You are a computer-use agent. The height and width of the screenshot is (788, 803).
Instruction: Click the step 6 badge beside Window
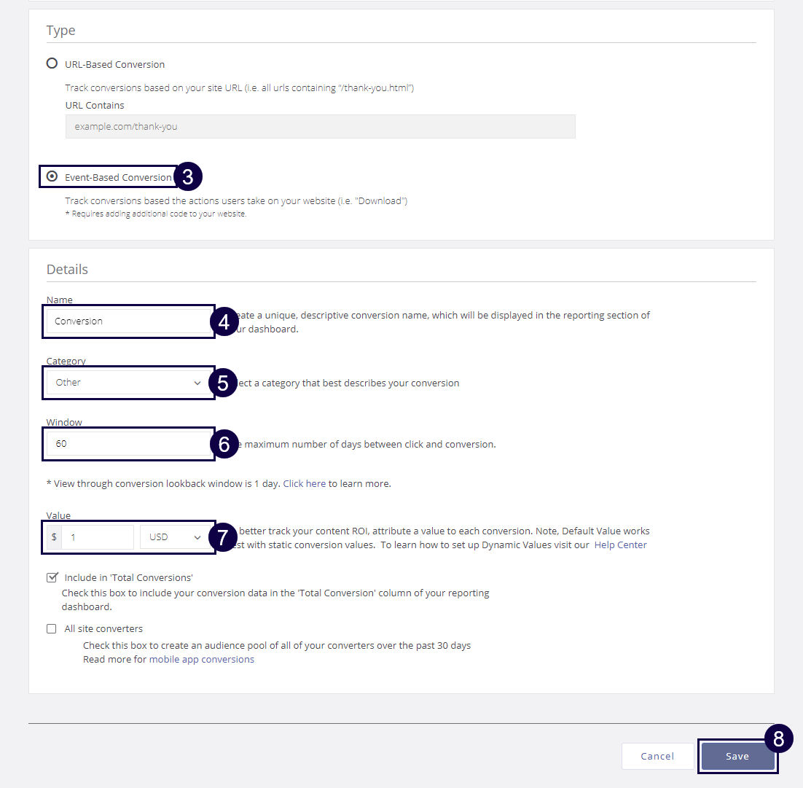point(224,444)
